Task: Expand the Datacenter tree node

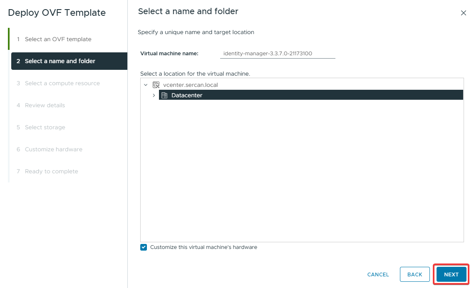Action: click(154, 95)
